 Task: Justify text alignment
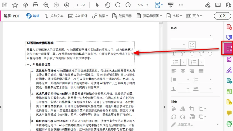point(201,71)
